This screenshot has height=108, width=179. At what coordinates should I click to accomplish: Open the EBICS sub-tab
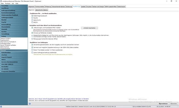click(45, 10)
